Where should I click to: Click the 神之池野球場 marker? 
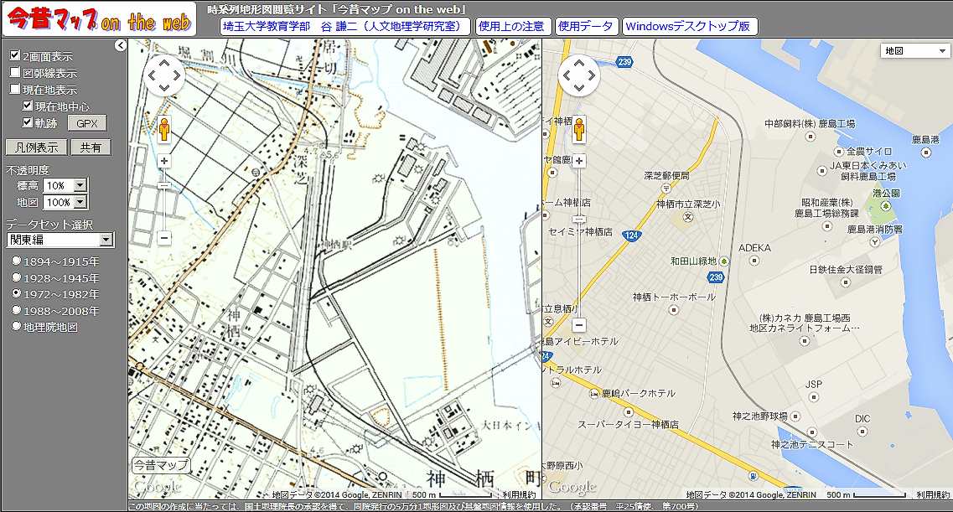click(x=795, y=416)
